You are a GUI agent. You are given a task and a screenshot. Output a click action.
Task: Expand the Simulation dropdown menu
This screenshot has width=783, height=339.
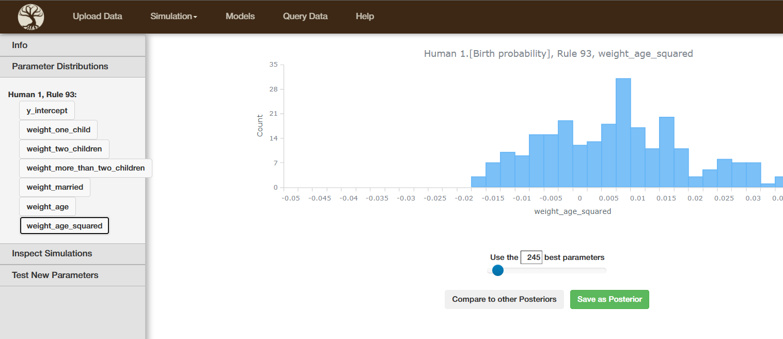click(x=174, y=17)
